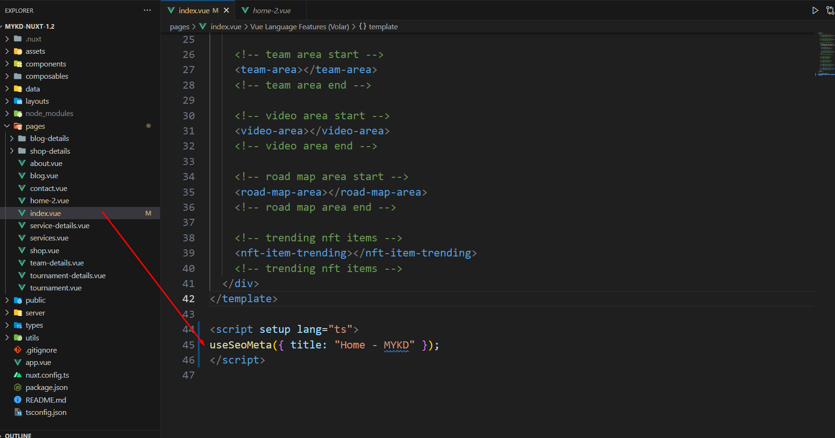Collapse the pages folder

point(7,126)
